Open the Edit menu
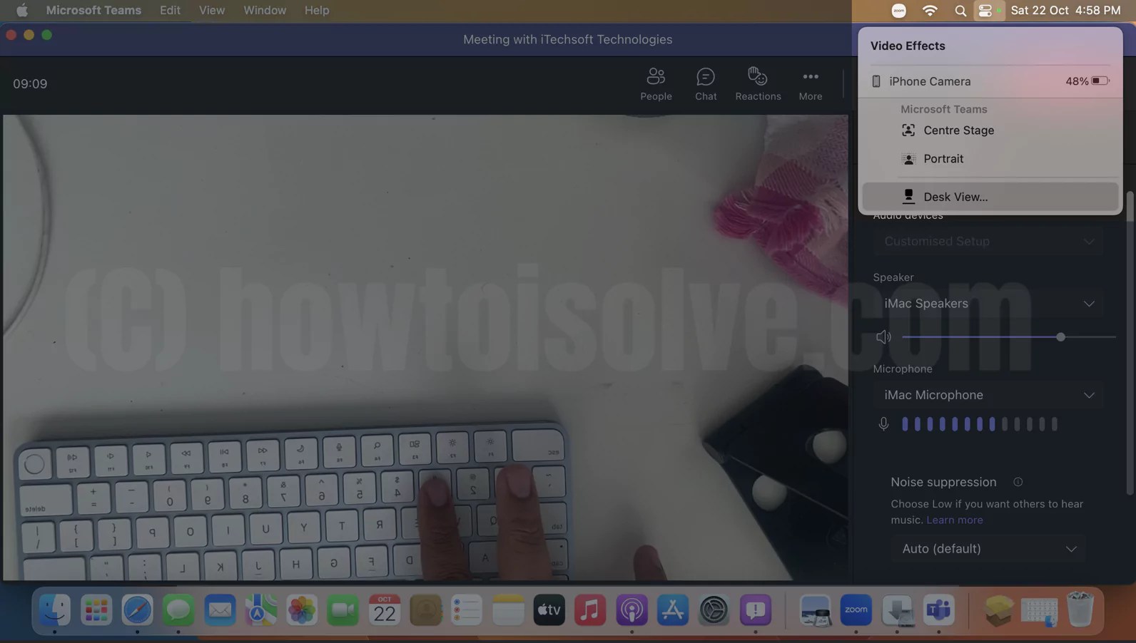 coord(170,10)
